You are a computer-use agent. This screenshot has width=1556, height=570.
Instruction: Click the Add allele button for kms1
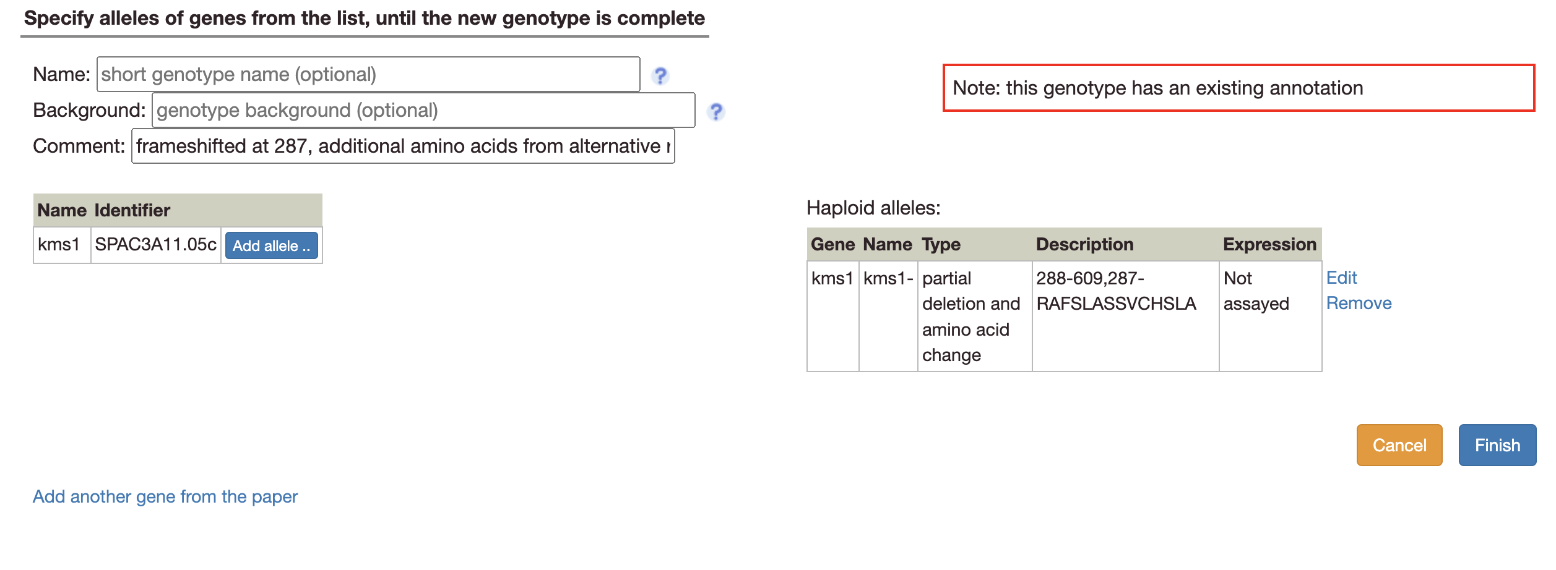(271, 245)
